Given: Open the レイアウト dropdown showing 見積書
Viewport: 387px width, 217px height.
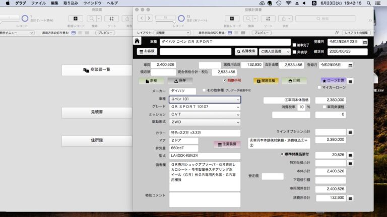Looking at the screenshot, I should pos(172,33).
